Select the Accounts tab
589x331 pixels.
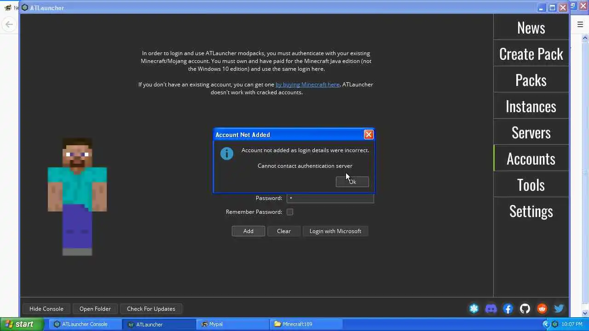tap(531, 158)
